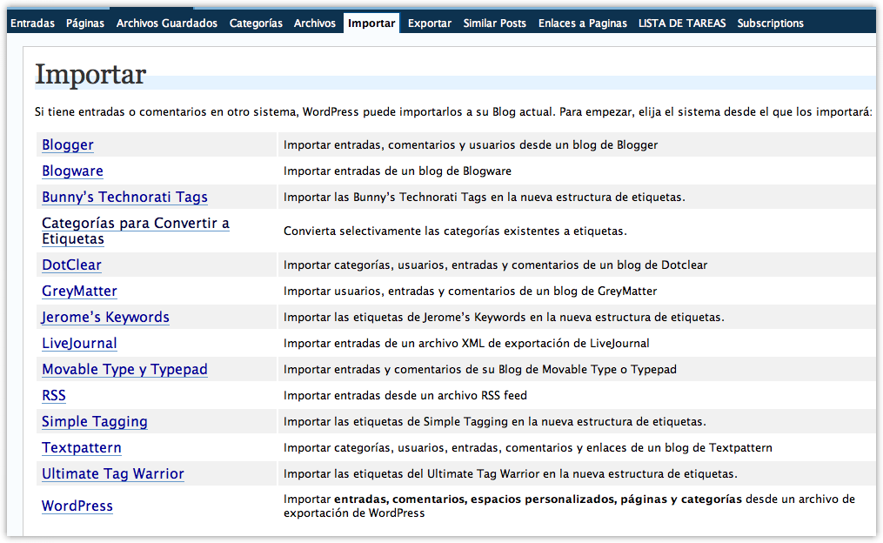This screenshot has width=883, height=543.
Task: Open the GreyMatter import link
Action: click(x=79, y=292)
